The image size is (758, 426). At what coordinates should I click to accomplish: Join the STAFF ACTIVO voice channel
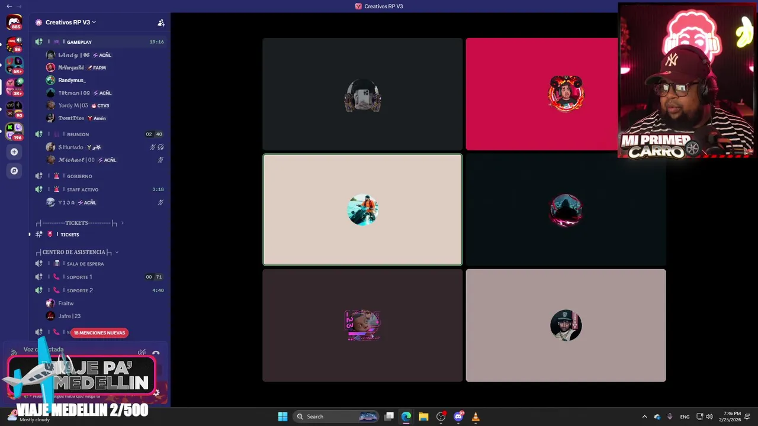point(99,189)
